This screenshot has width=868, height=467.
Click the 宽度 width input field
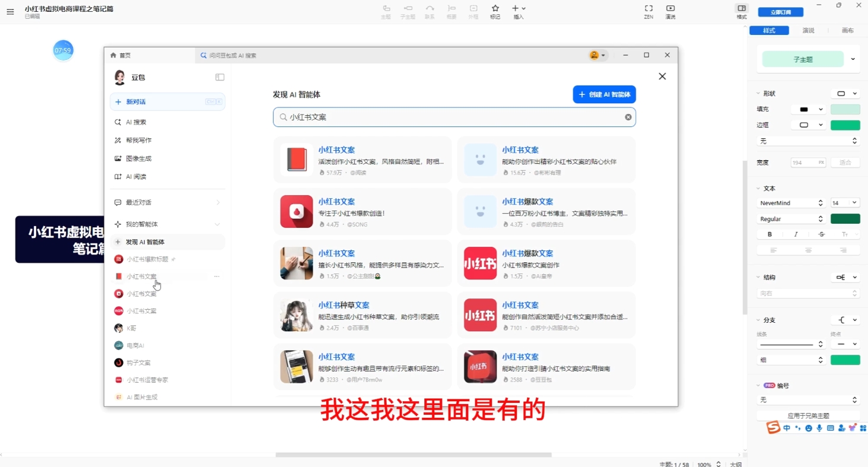[x=808, y=163]
